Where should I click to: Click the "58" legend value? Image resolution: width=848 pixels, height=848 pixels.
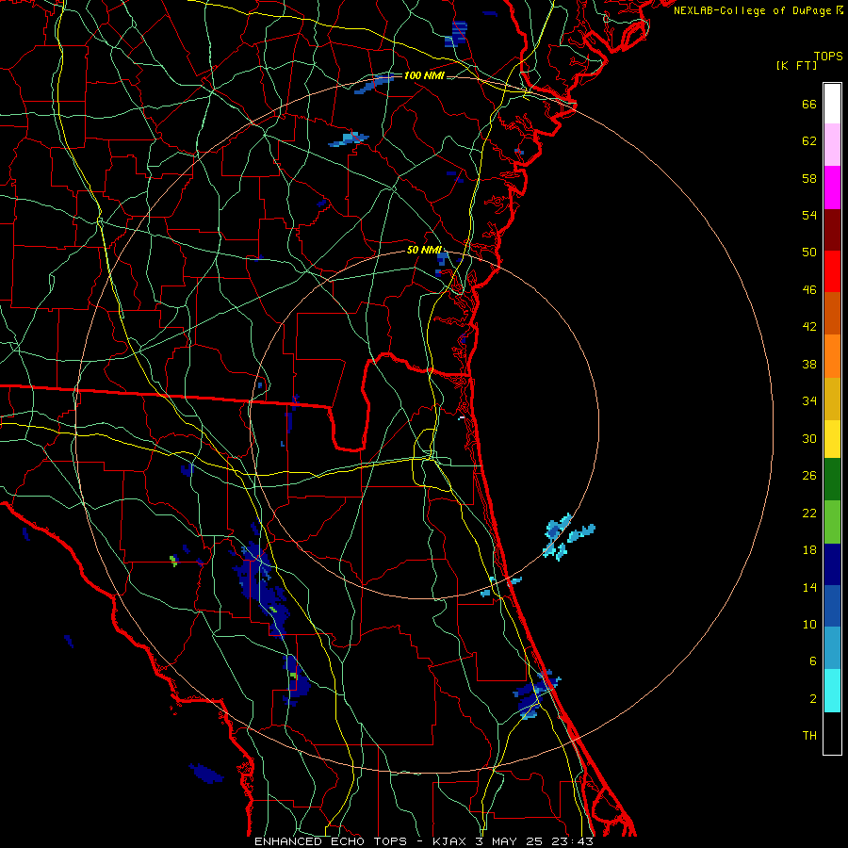[809, 178]
